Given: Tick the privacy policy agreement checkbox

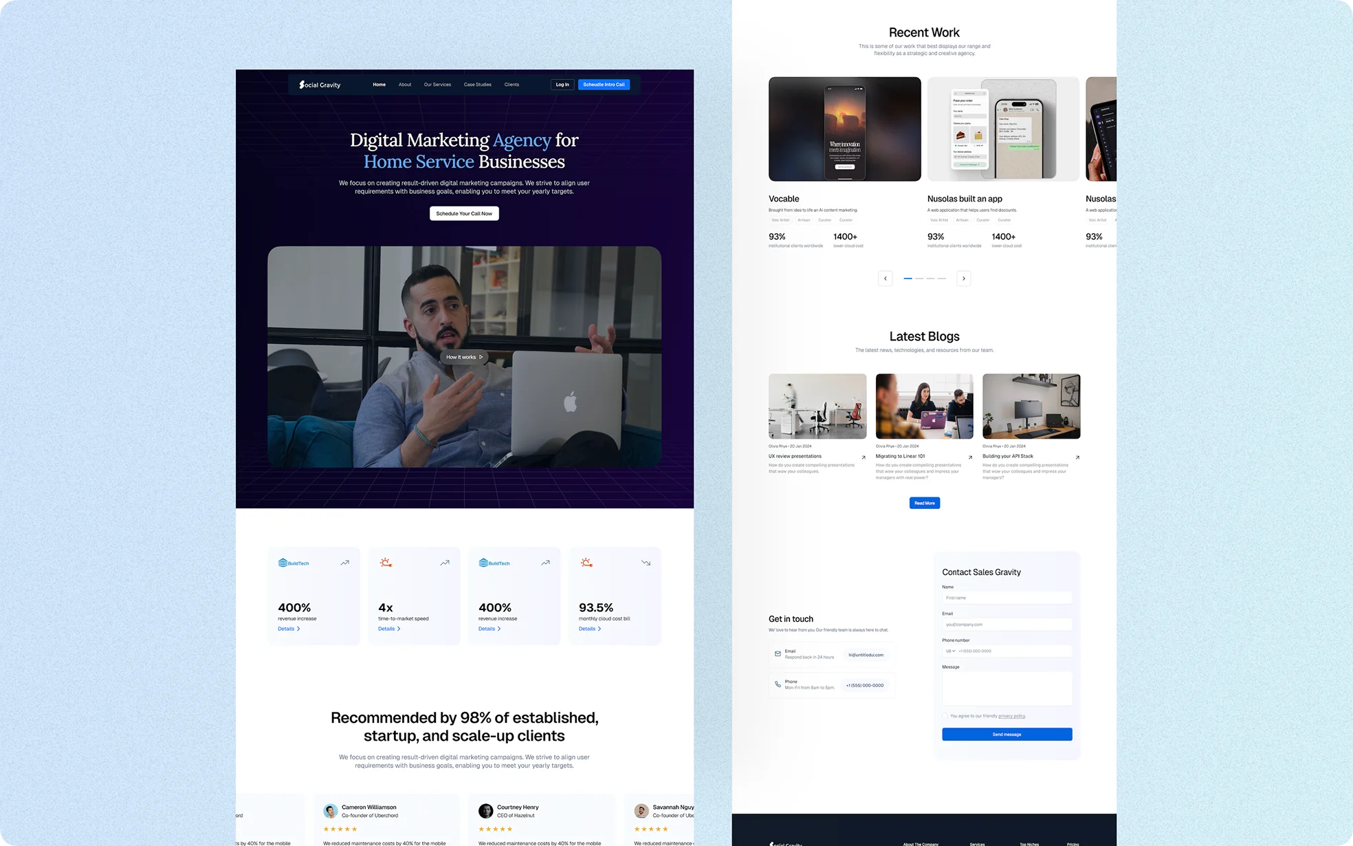Looking at the screenshot, I should click(945, 716).
